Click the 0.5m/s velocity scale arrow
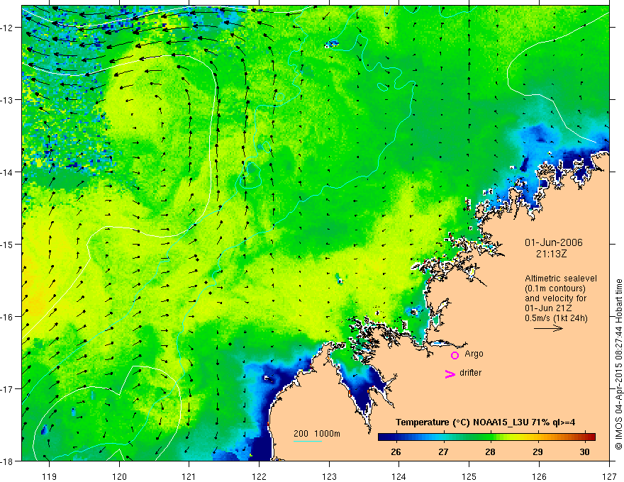 (548, 328)
